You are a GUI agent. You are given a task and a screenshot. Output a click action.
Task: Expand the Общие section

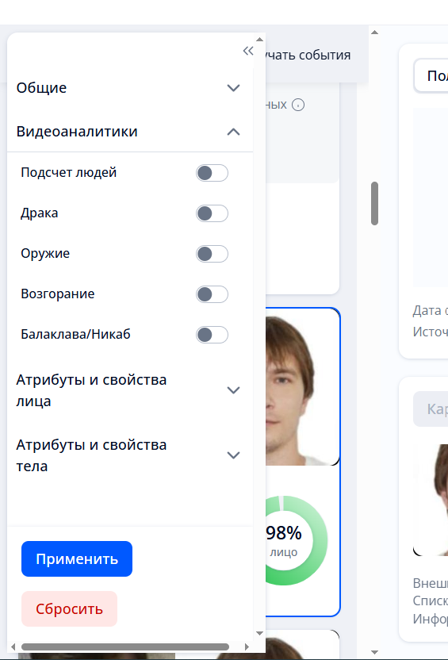click(x=233, y=88)
